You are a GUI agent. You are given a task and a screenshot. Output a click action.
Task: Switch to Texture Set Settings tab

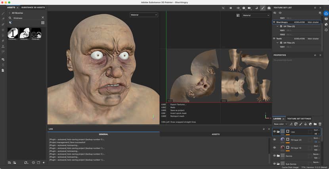[x=299, y=118]
